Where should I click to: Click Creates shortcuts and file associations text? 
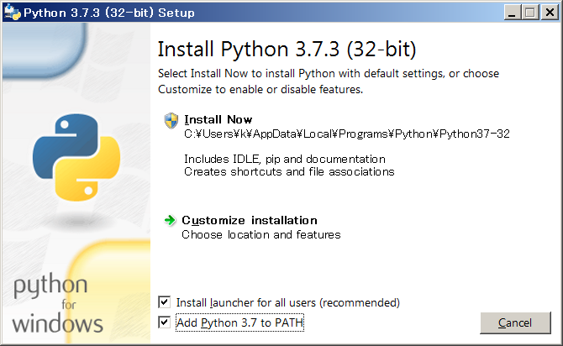point(289,171)
